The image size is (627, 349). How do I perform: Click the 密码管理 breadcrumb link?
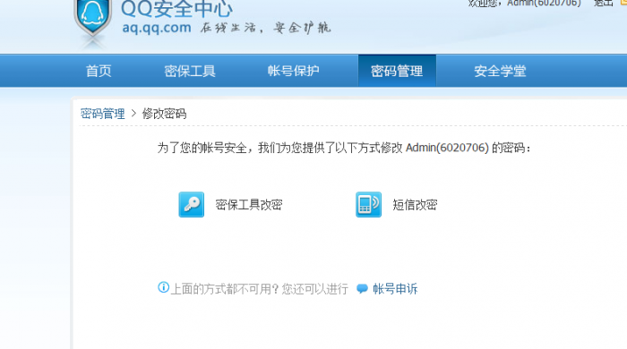[103, 114]
